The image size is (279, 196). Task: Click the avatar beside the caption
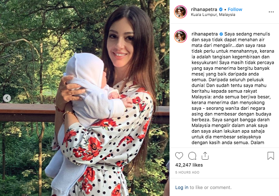pyautogui.click(x=181, y=36)
